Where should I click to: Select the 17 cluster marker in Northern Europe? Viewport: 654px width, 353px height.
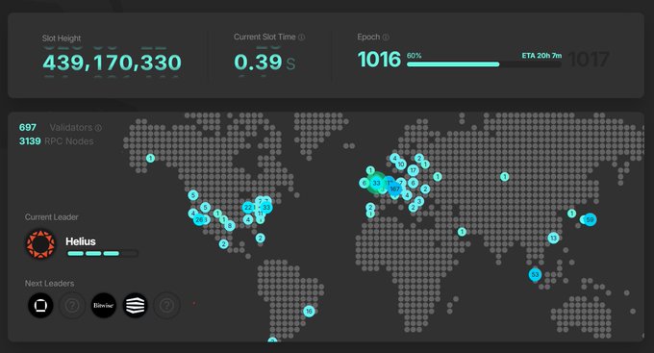(x=413, y=170)
